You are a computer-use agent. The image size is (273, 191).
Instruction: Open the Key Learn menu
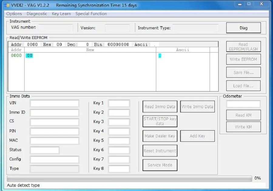[61, 14]
